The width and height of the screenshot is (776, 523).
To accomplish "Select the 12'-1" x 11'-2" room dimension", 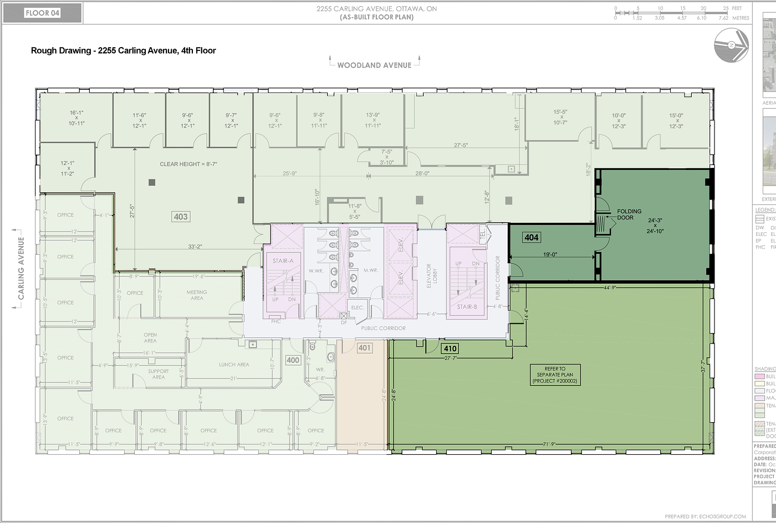I will coord(67,168).
